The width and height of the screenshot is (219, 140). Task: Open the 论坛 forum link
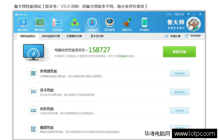coord(169,14)
